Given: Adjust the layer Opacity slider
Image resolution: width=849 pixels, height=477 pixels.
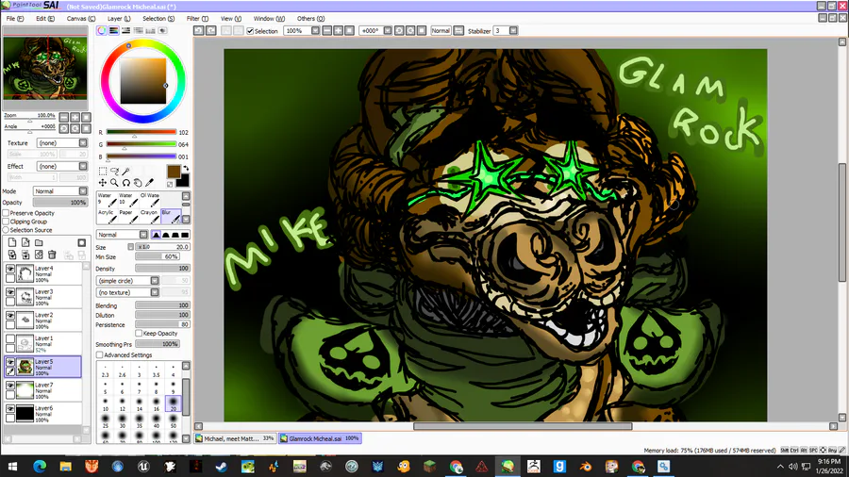Looking at the screenshot, I should [60, 203].
